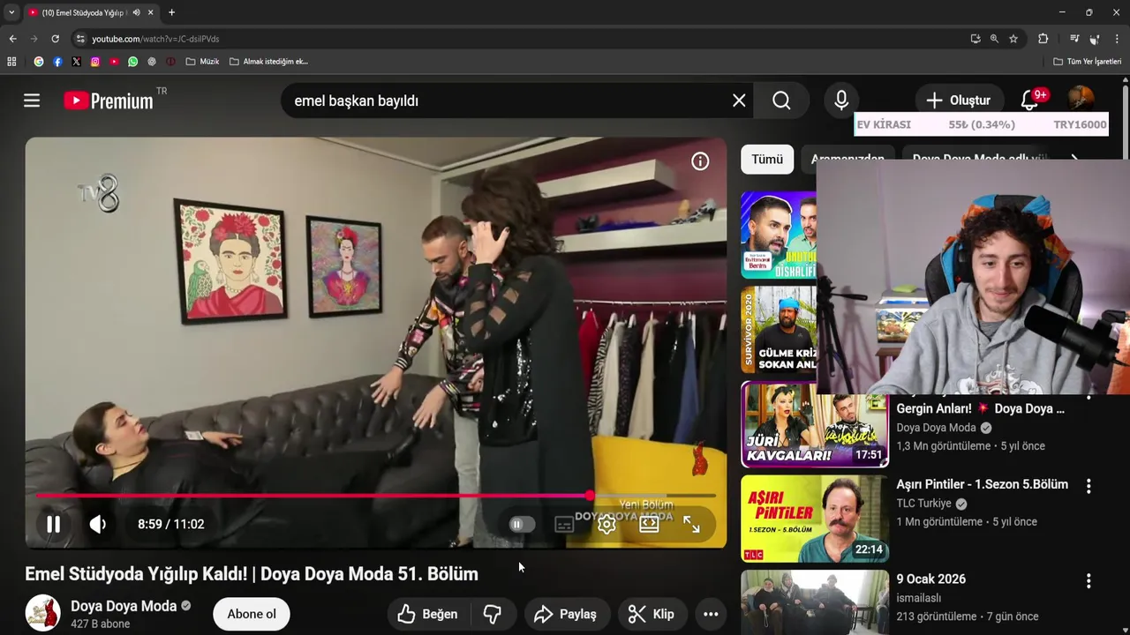The width and height of the screenshot is (1130, 635).
Task: Run search with magnifier button
Action: (781, 101)
